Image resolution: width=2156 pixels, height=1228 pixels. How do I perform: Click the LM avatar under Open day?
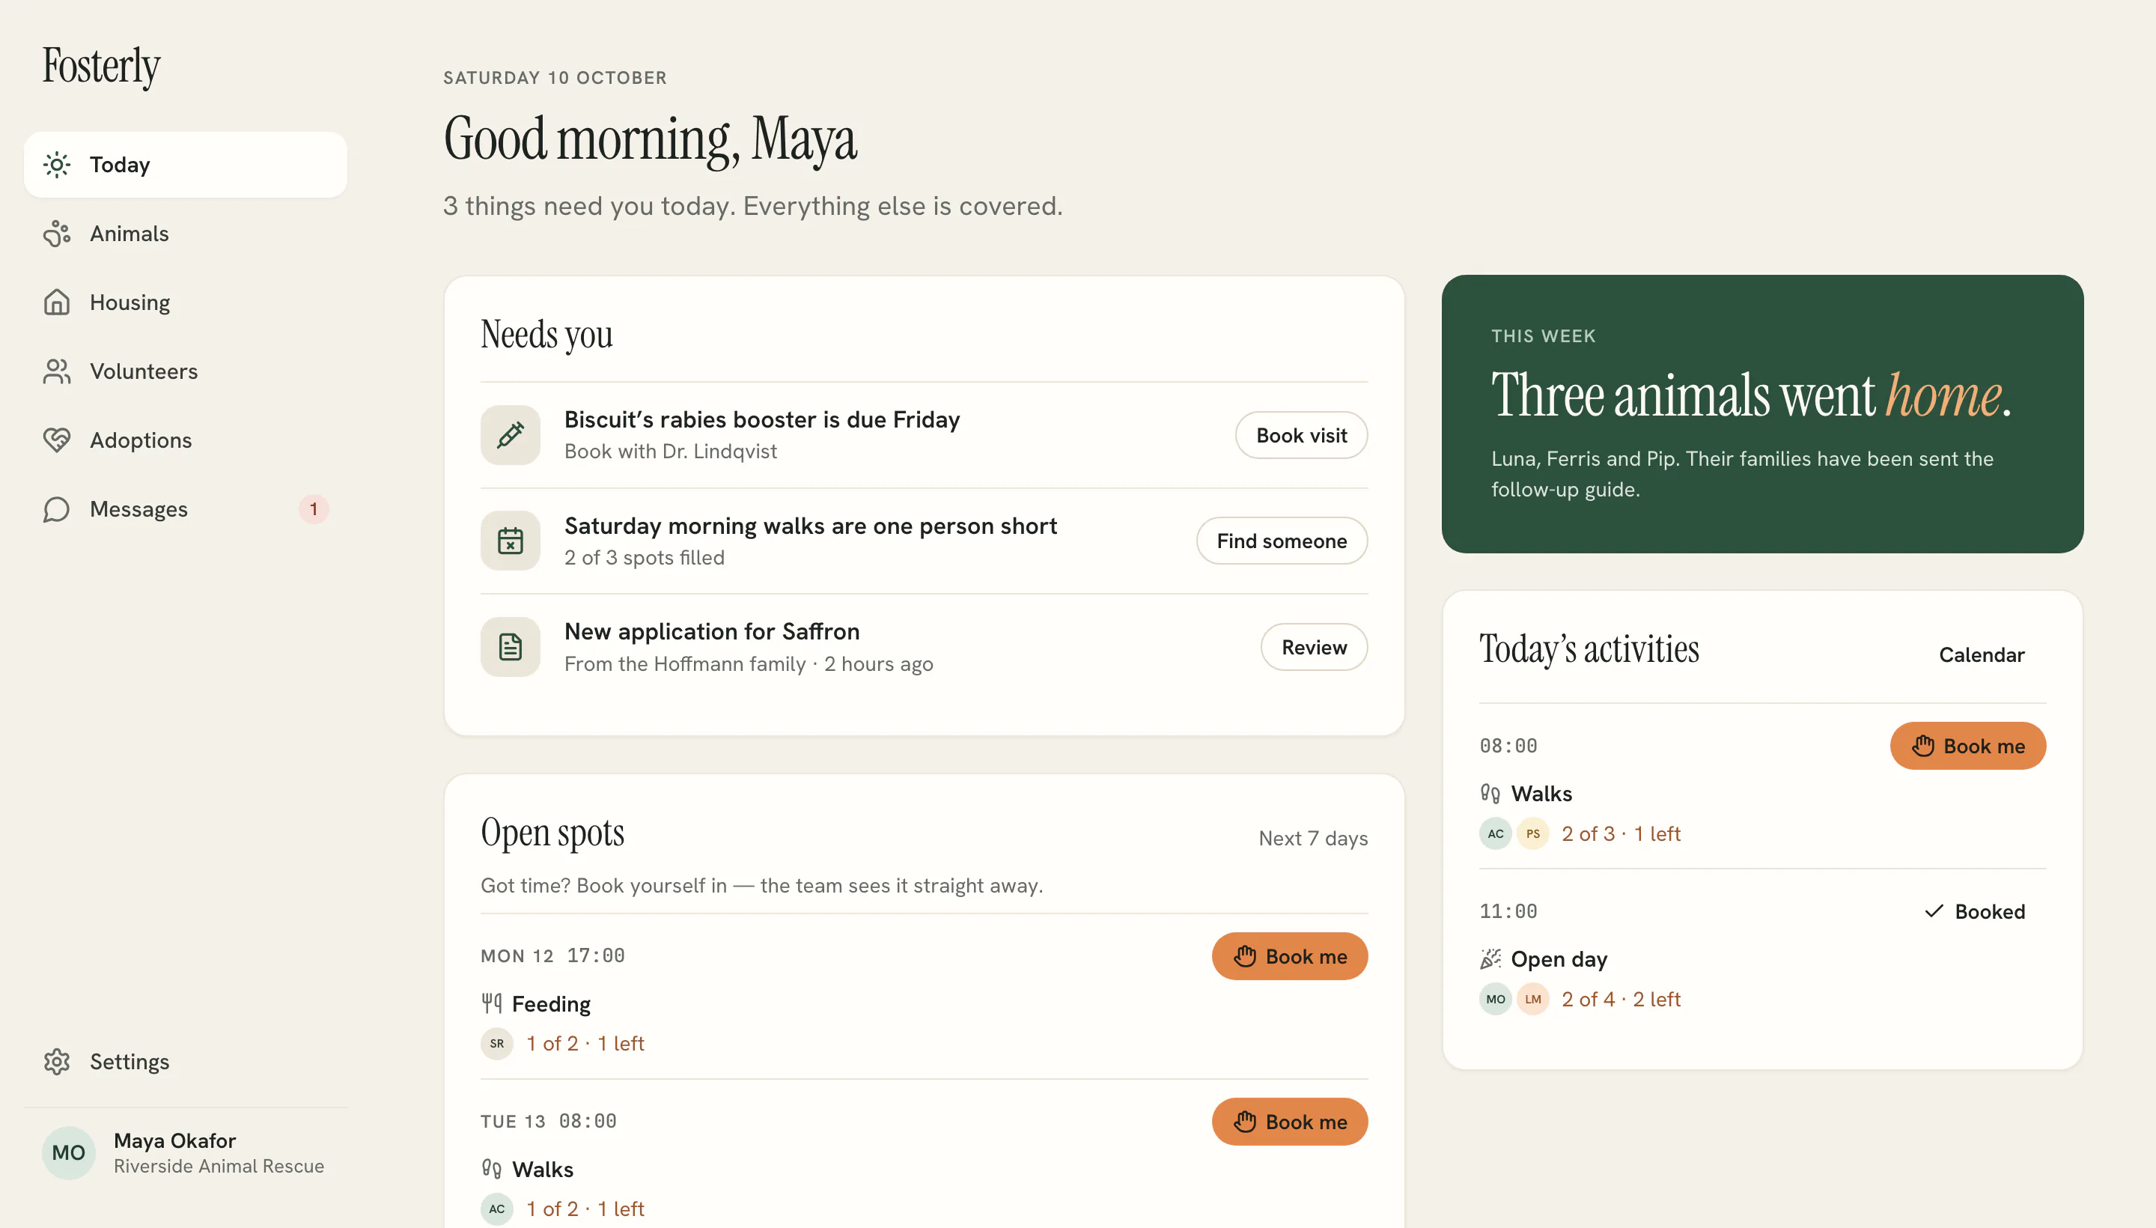point(1533,1000)
